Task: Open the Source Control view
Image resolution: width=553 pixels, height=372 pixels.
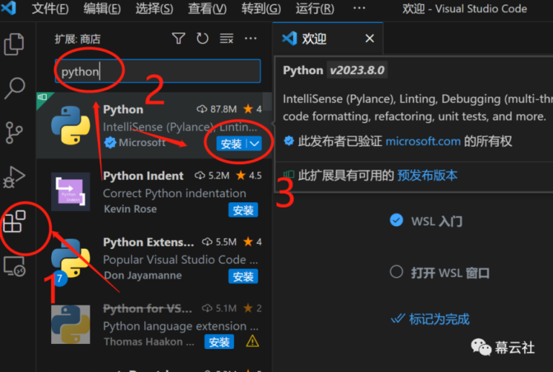Action: coord(15,133)
